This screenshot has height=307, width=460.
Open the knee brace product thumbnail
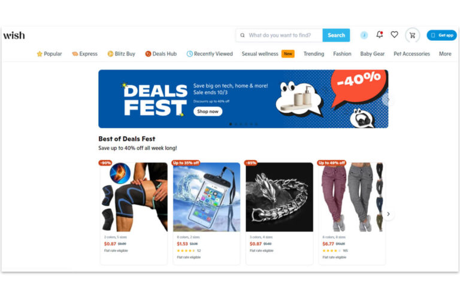tap(134, 197)
